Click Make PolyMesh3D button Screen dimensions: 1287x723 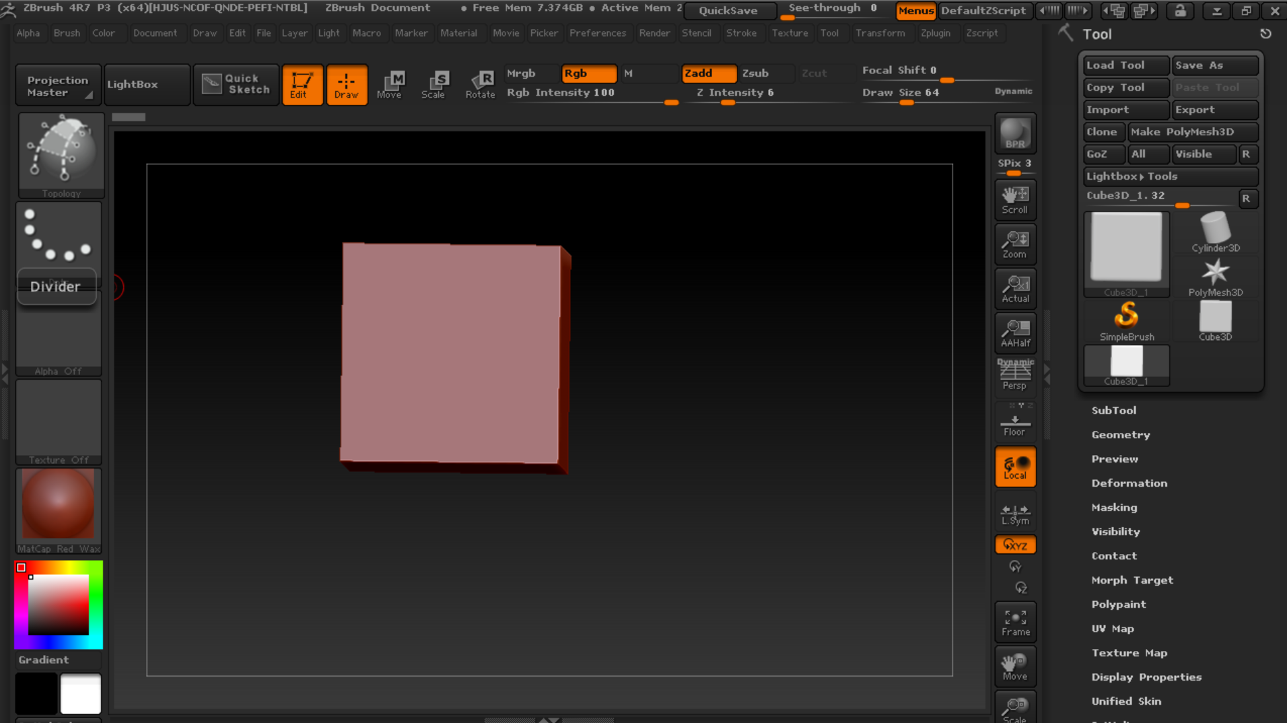click(1193, 132)
